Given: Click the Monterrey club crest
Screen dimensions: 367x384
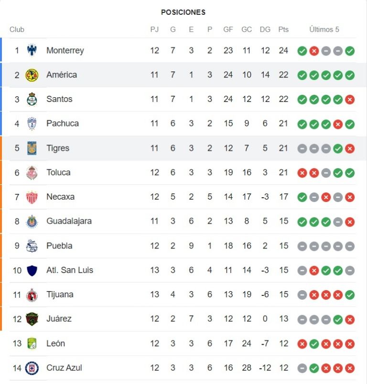Looking at the screenshot, I should pos(32,50).
